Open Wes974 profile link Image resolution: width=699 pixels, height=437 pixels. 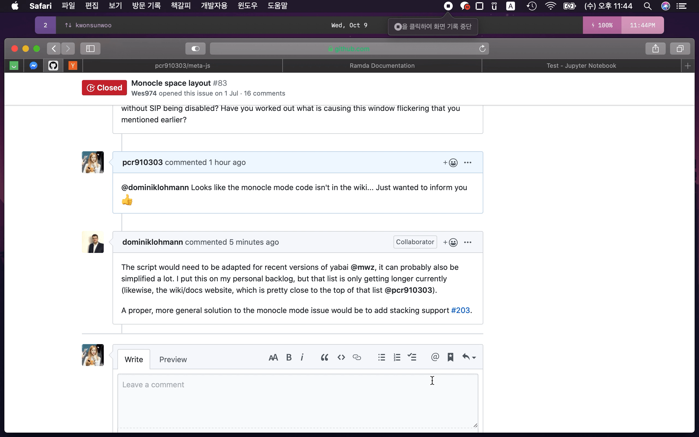tap(144, 93)
